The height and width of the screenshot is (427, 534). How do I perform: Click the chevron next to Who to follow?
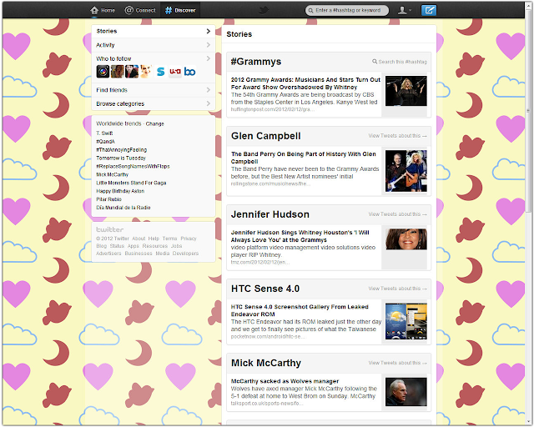(209, 58)
